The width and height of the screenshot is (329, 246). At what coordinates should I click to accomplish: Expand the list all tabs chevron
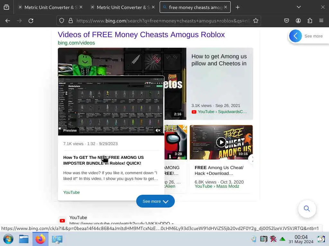point(299,7)
